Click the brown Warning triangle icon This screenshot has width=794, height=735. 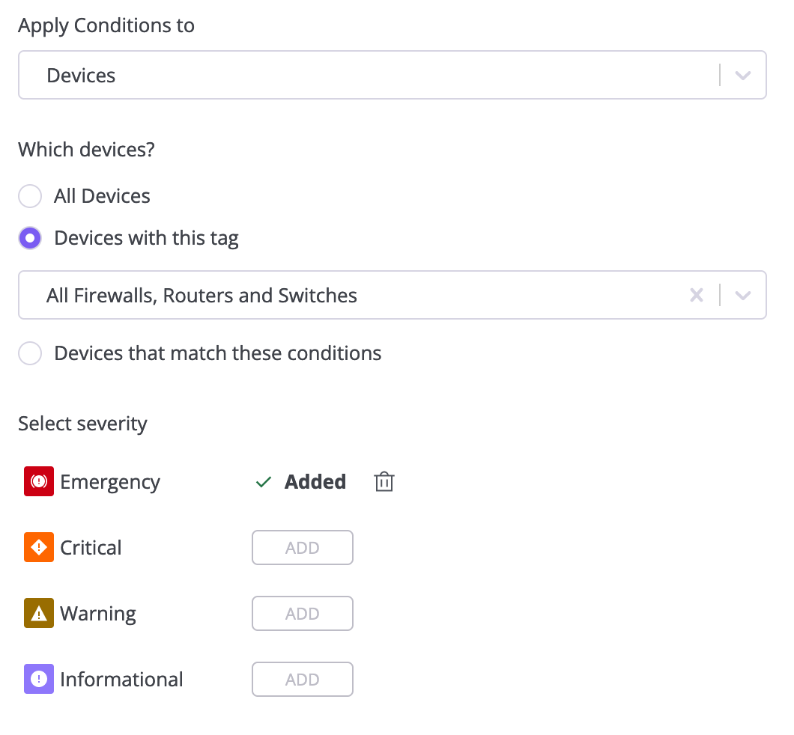(39, 613)
